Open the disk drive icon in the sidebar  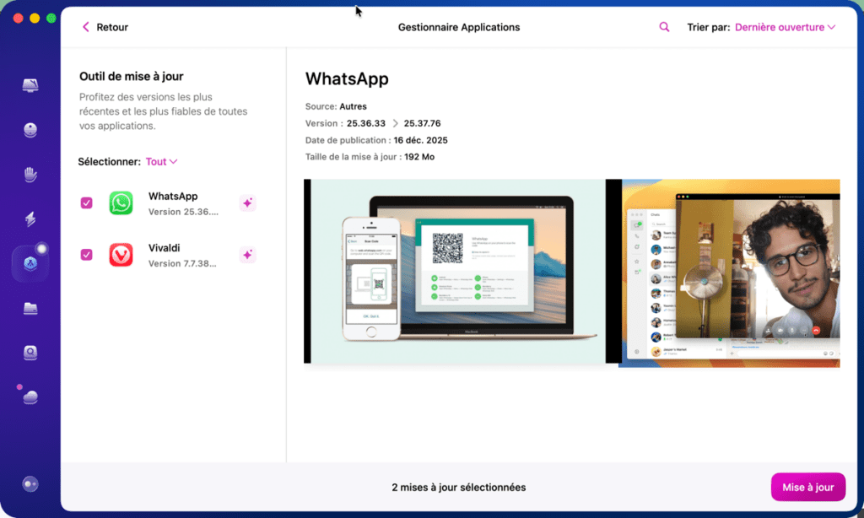click(x=30, y=351)
